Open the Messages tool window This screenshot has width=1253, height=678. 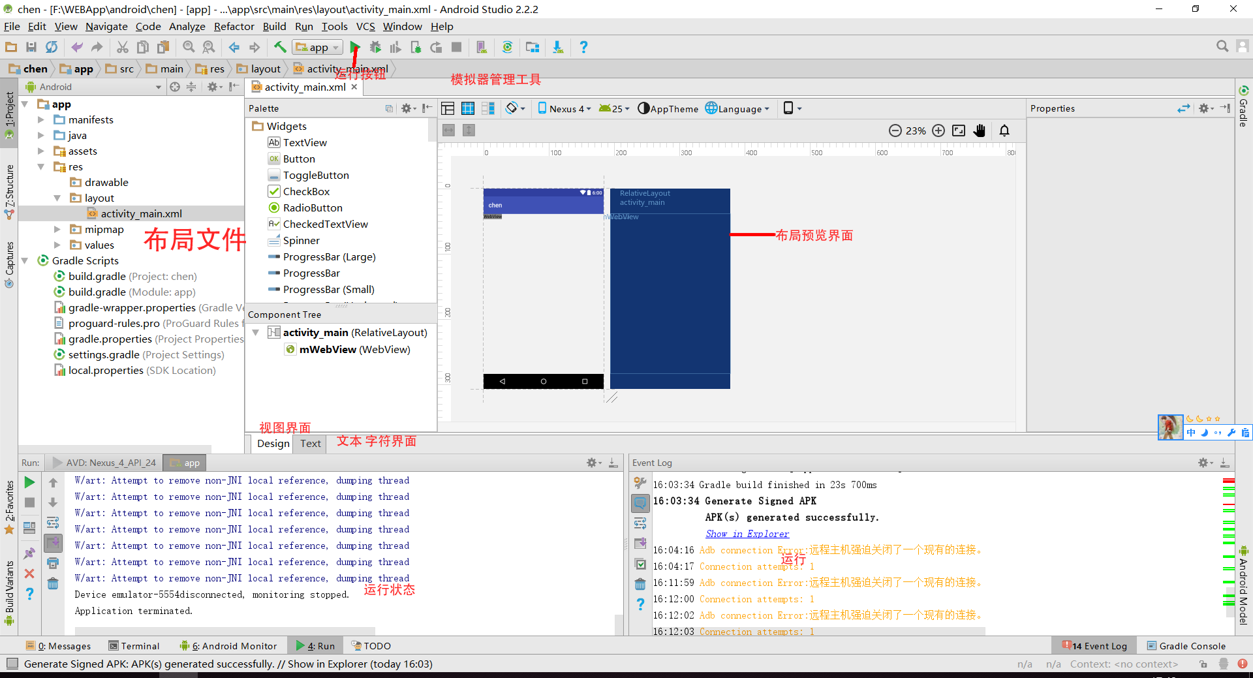(58, 646)
